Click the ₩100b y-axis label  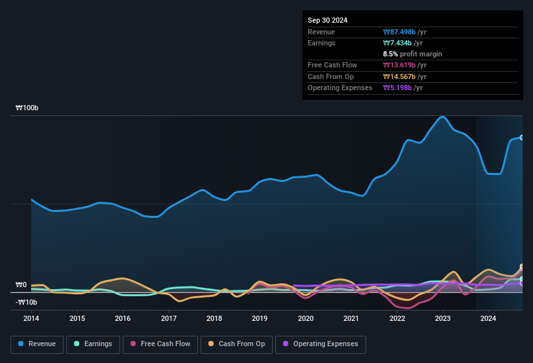coord(27,108)
